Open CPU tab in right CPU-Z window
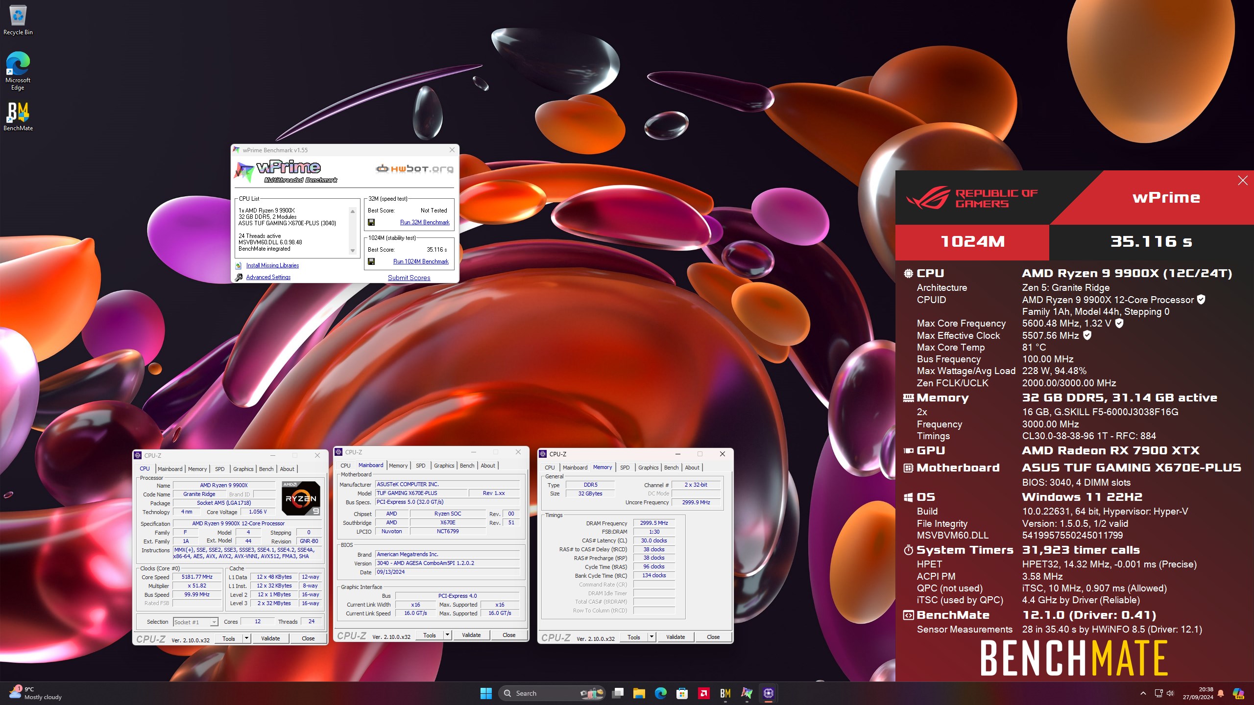The width and height of the screenshot is (1254, 705). pyautogui.click(x=550, y=468)
